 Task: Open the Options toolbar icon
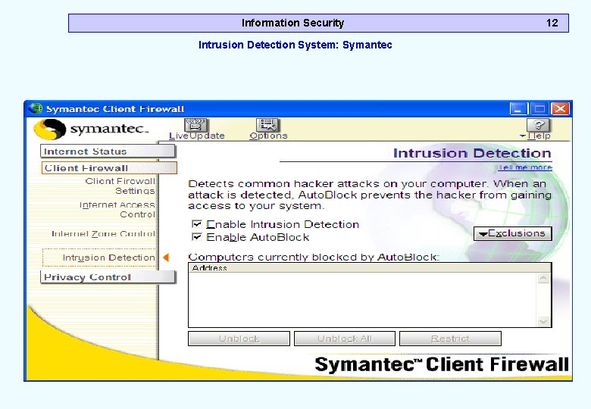(x=267, y=125)
